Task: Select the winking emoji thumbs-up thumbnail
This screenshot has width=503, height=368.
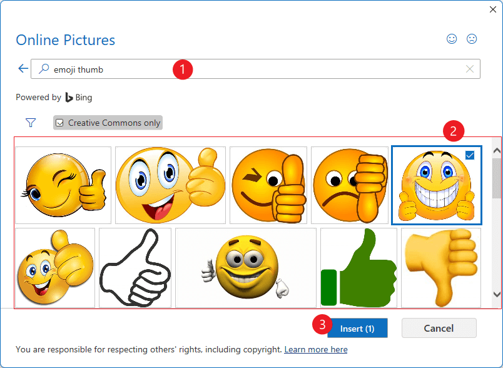Action: (x=63, y=185)
